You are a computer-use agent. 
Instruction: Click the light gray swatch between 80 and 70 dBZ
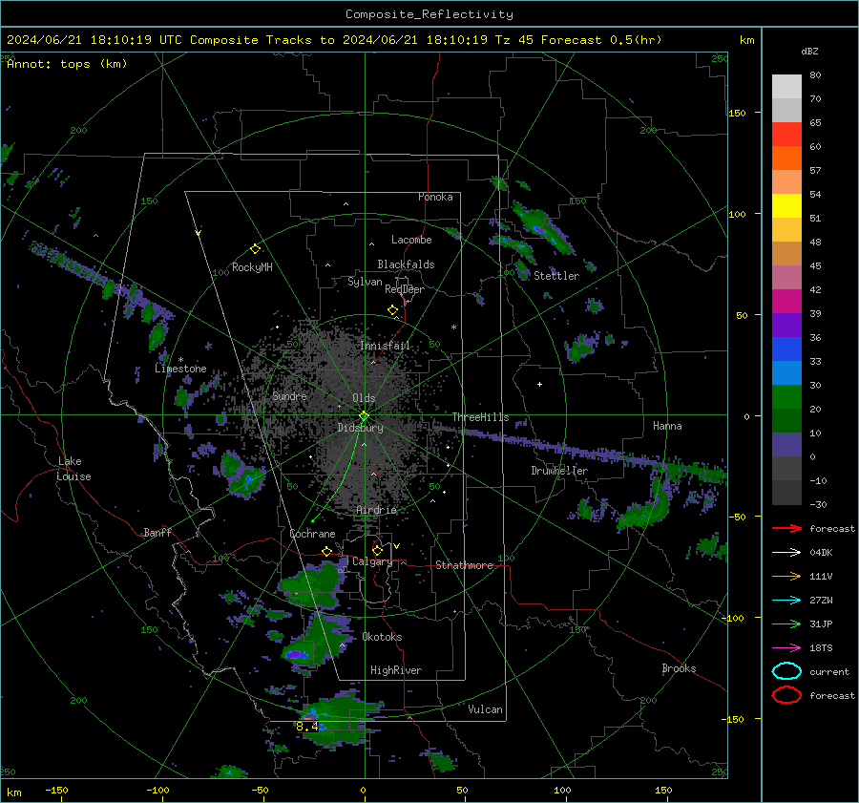786,87
